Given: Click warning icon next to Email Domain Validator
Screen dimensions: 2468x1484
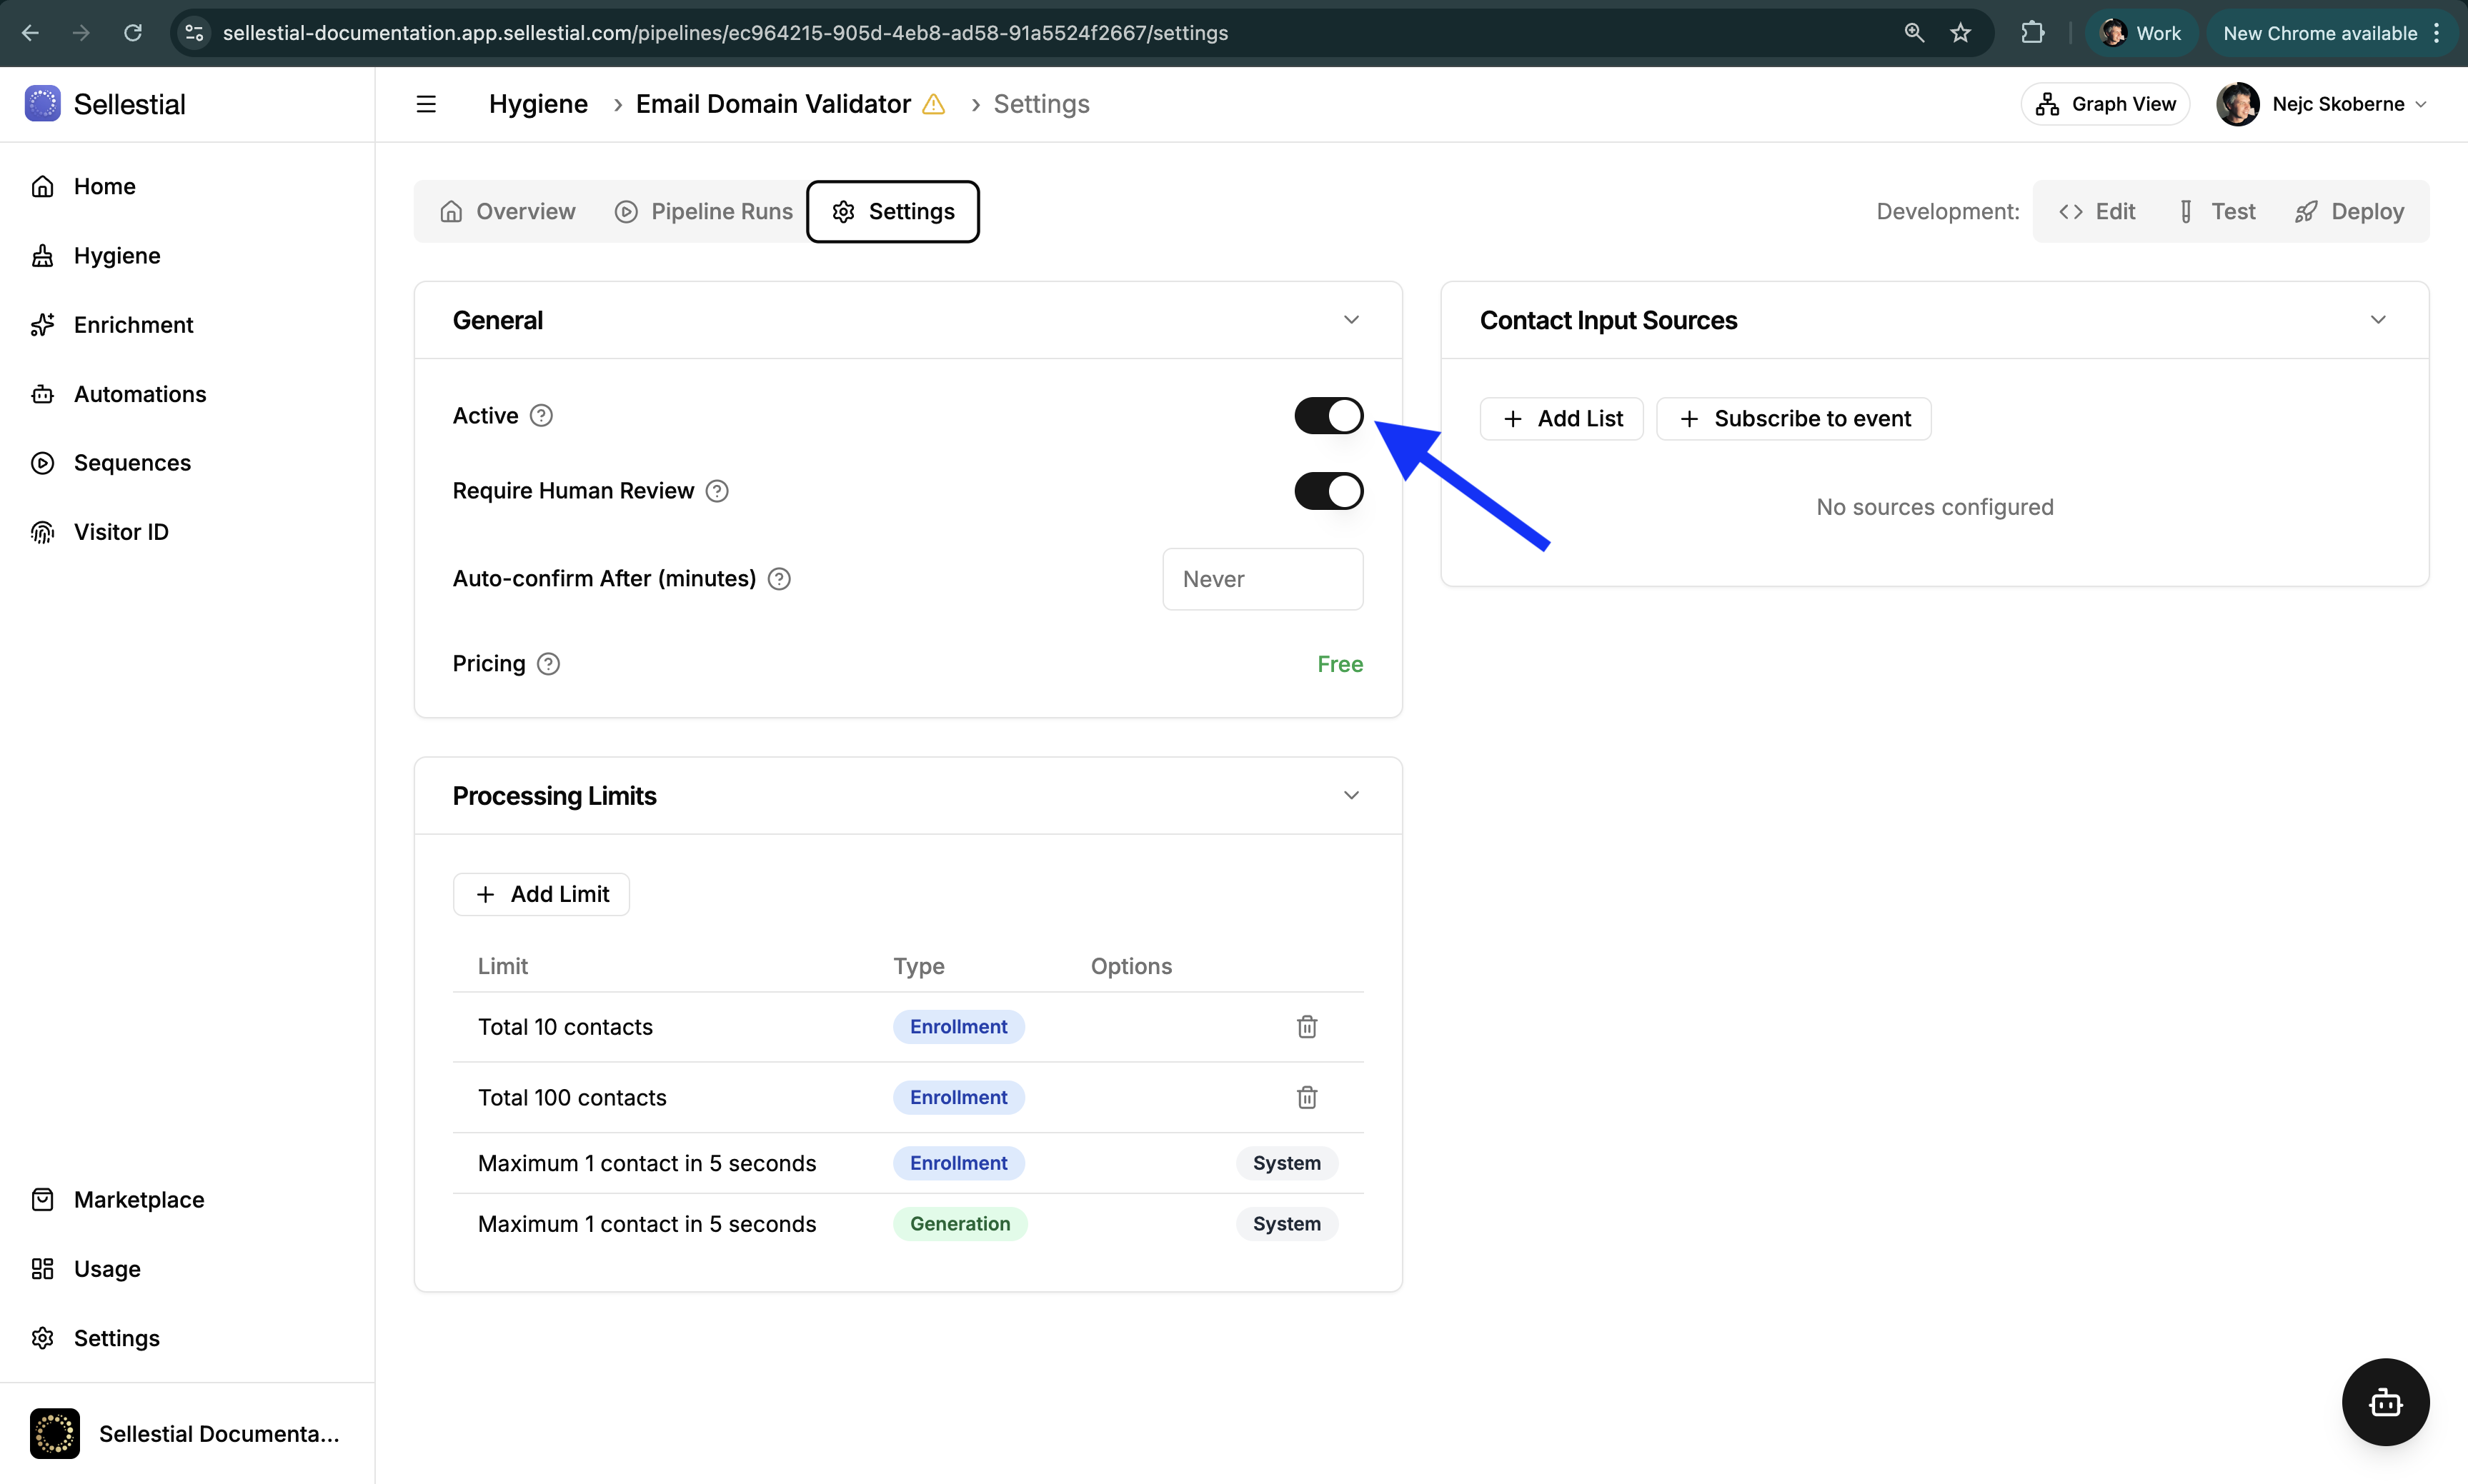Looking at the screenshot, I should coord(933,104).
